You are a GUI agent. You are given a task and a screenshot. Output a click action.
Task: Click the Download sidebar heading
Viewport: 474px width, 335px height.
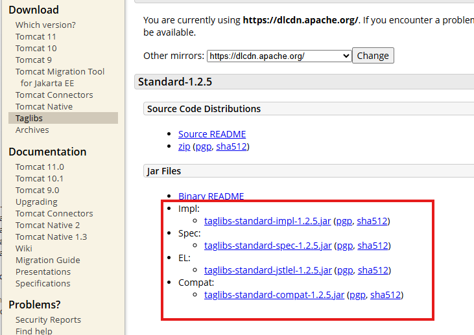pyautogui.click(x=34, y=10)
